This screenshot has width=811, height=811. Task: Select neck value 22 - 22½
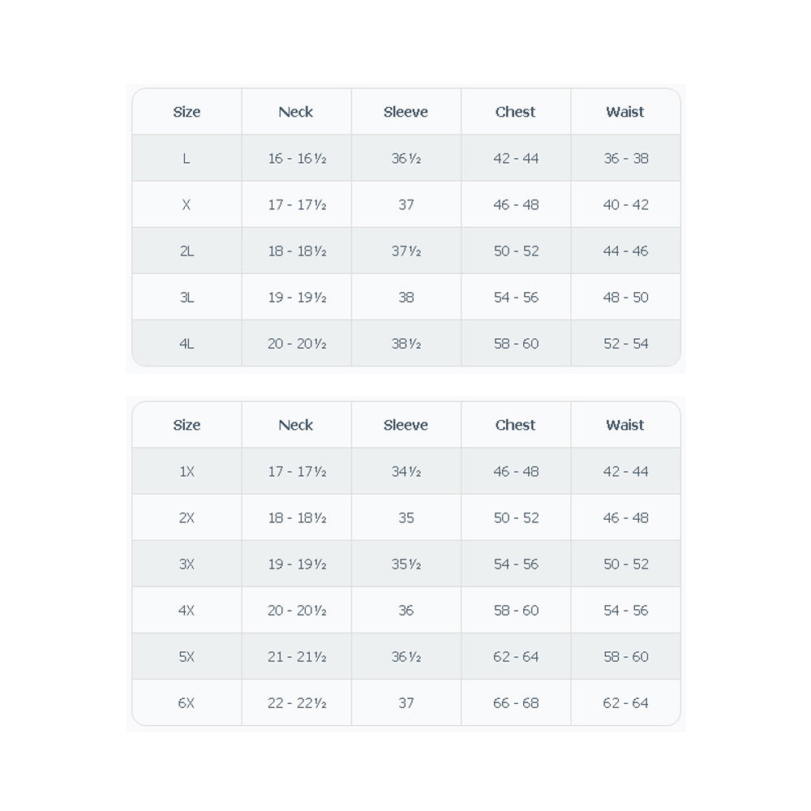click(x=297, y=703)
